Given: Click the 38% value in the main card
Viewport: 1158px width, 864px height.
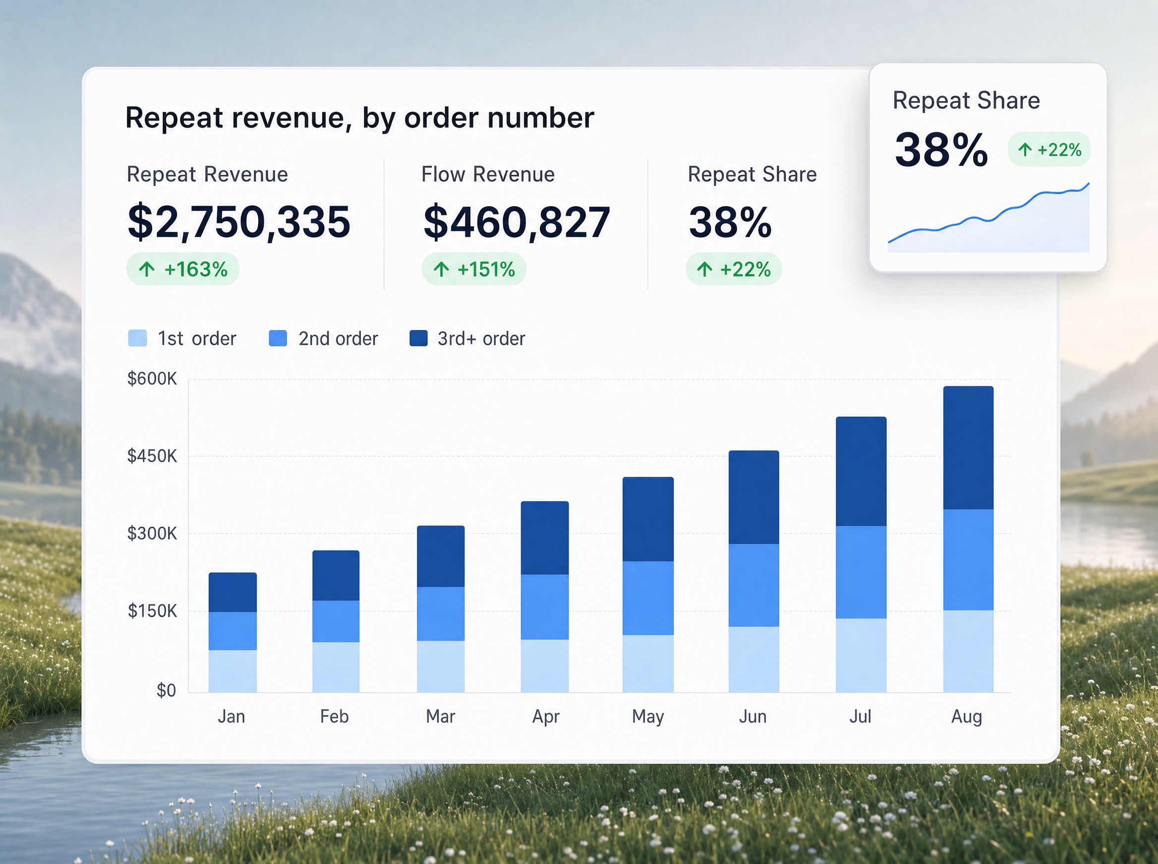Looking at the screenshot, I should [x=730, y=222].
